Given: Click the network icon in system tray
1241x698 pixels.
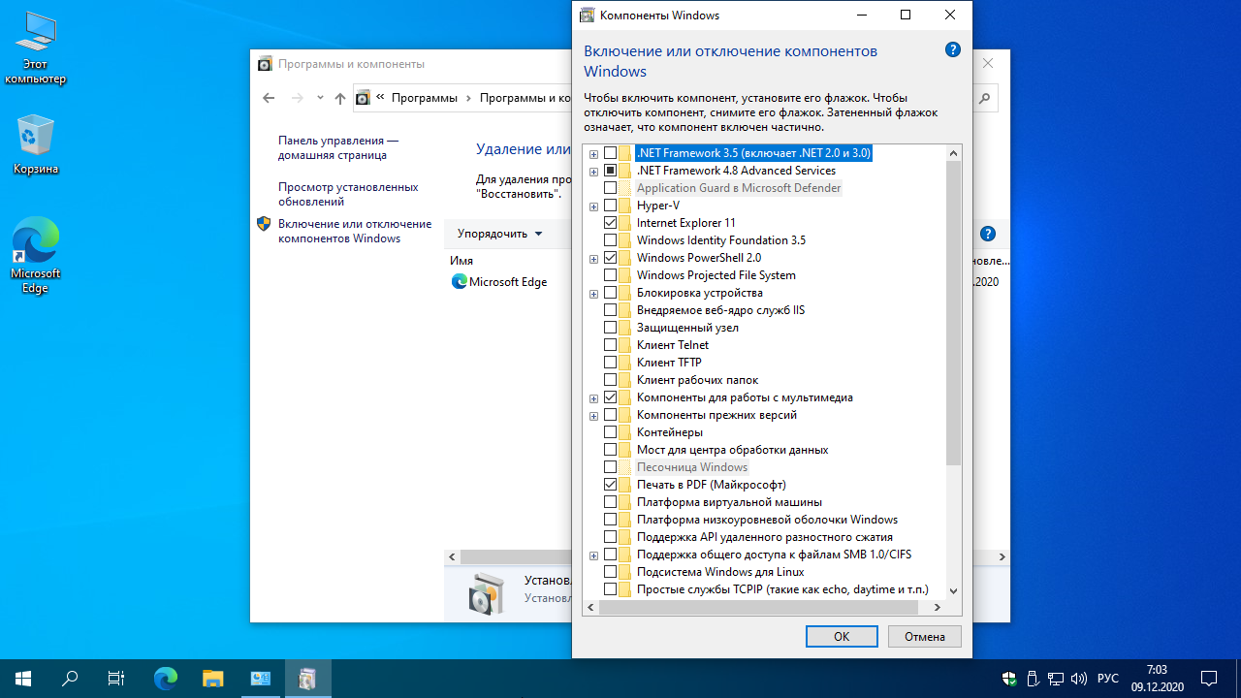Looking at the screenshot, I should 1057,679.
